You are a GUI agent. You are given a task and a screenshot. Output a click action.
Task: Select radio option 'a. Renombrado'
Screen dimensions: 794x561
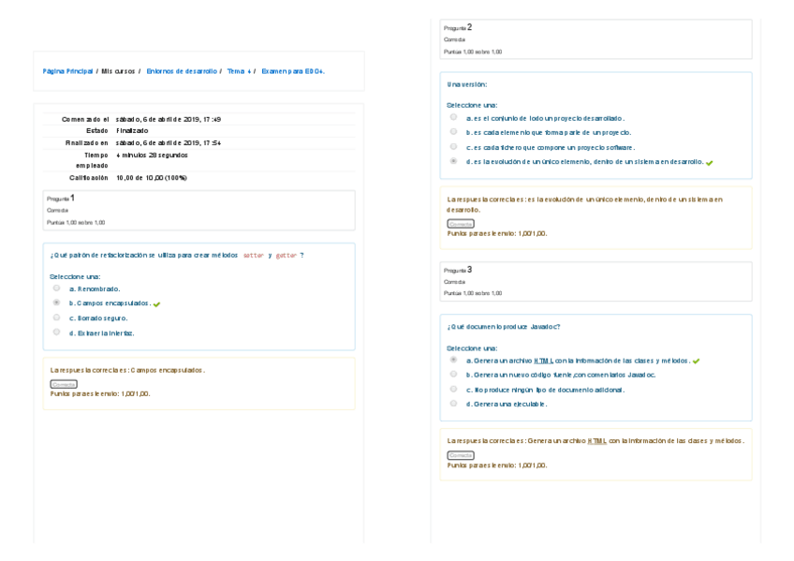point(57,288)
